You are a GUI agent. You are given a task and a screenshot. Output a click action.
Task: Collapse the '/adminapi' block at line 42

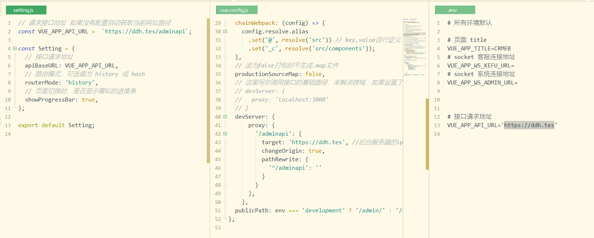pyautogui.click(x=225, y=134)
